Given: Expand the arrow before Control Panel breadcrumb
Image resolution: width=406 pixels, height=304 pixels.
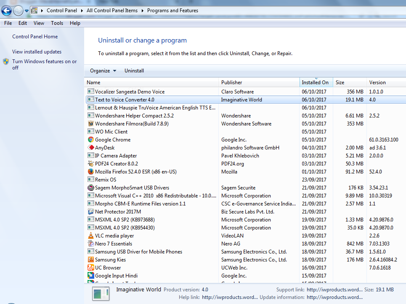Looking at the screenshot, I should click(x=42, y=11).
